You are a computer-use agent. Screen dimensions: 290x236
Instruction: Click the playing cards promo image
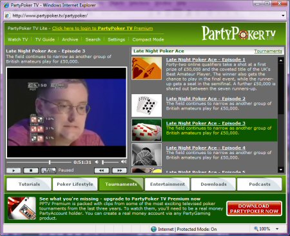[22, 208]
